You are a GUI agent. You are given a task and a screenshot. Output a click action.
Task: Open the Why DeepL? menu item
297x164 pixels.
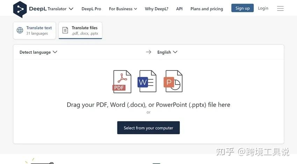tap(157, 9)
